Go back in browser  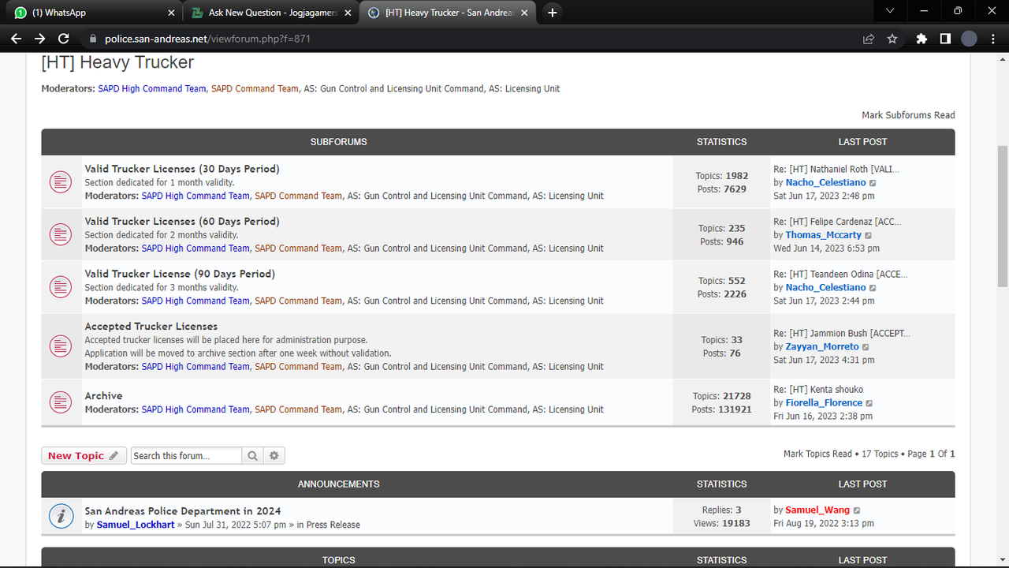(x=16, y=39)
